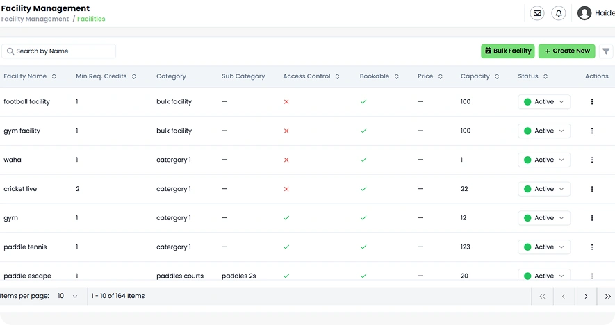Open actions menu for waha
The width and height of the screenshot is (615, 325).
[592, 160]
